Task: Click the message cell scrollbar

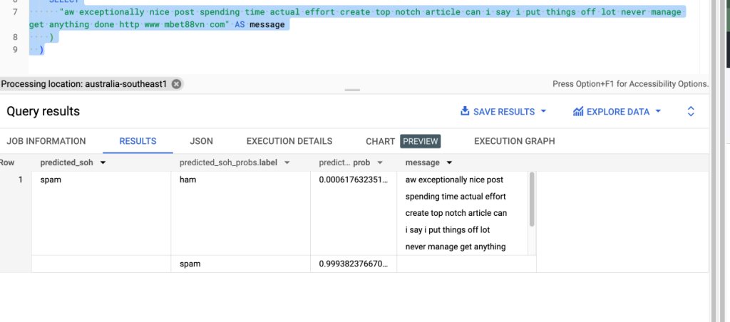Action: click(x=532, y=199)
